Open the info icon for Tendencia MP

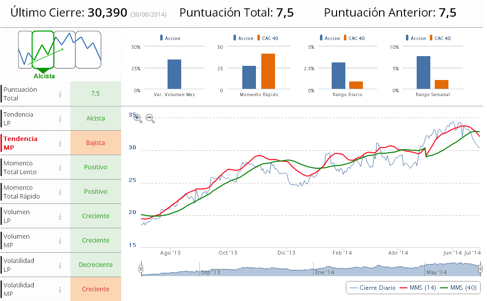pyautogui.click(x=60, y=143)
